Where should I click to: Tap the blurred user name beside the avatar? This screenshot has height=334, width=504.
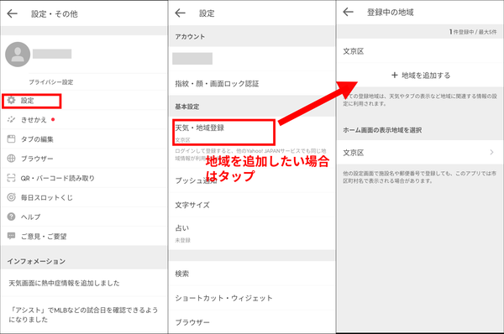(x=52, y=54)
